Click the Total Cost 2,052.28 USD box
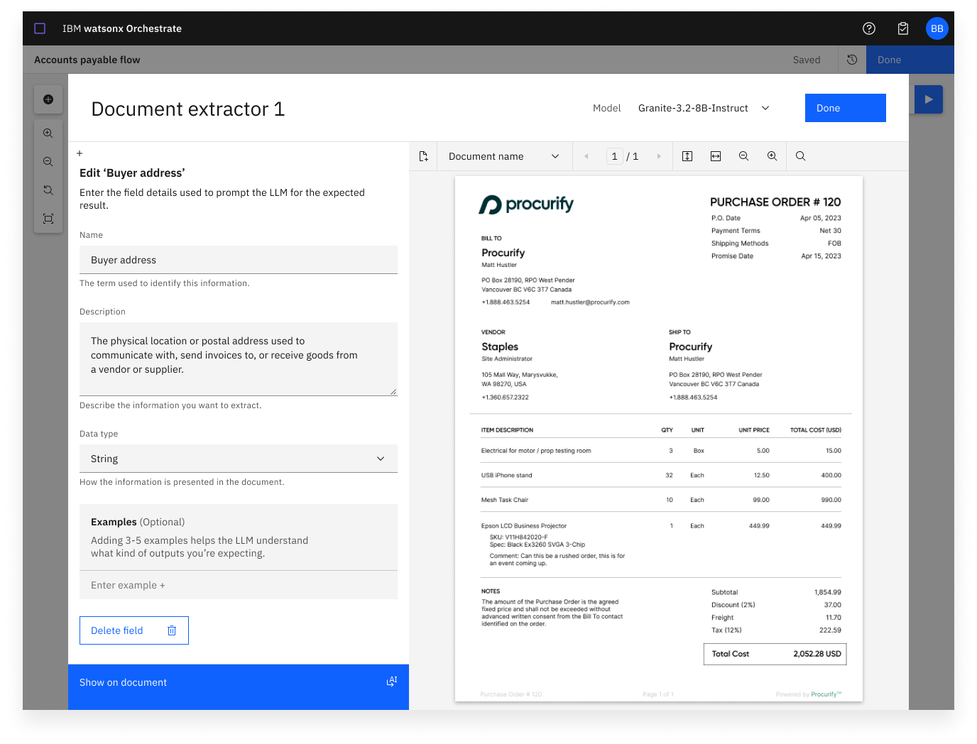The height and width of the screenshot is (744, 977). (775, 654)
